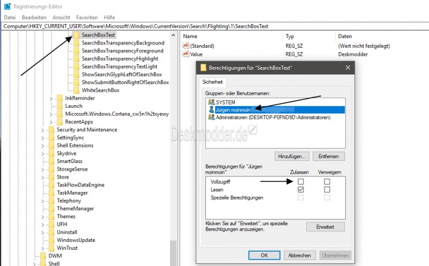Open the Favoriten menu
Screen dimensions: 429x266
click(87, 18)
